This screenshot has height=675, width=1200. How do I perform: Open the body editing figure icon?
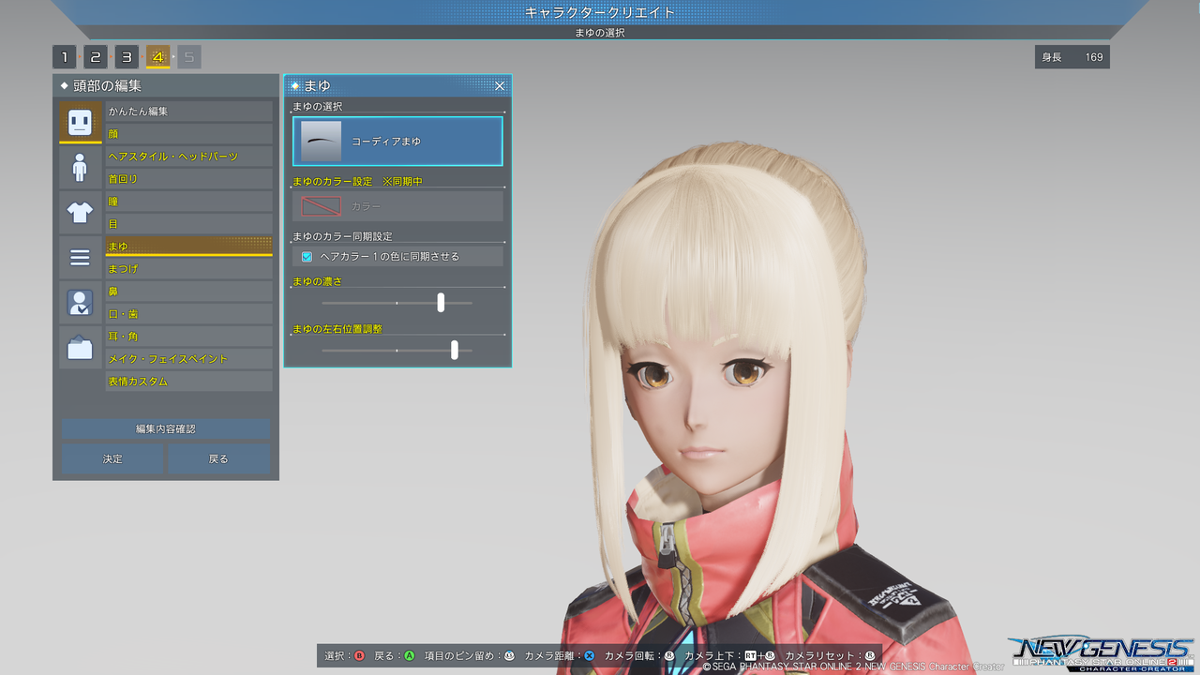(80, 167)
